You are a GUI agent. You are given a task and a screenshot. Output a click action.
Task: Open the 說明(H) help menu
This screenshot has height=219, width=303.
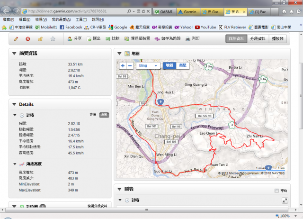[98, 19]
